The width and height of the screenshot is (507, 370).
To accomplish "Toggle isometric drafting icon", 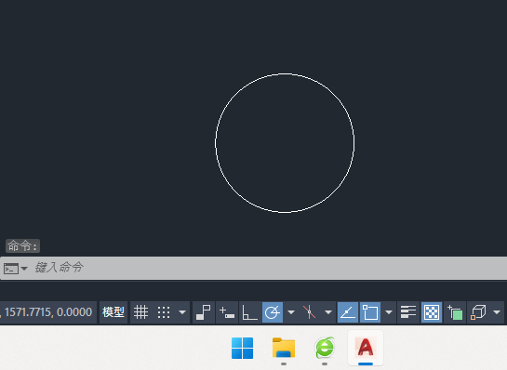I will [309, 312].
